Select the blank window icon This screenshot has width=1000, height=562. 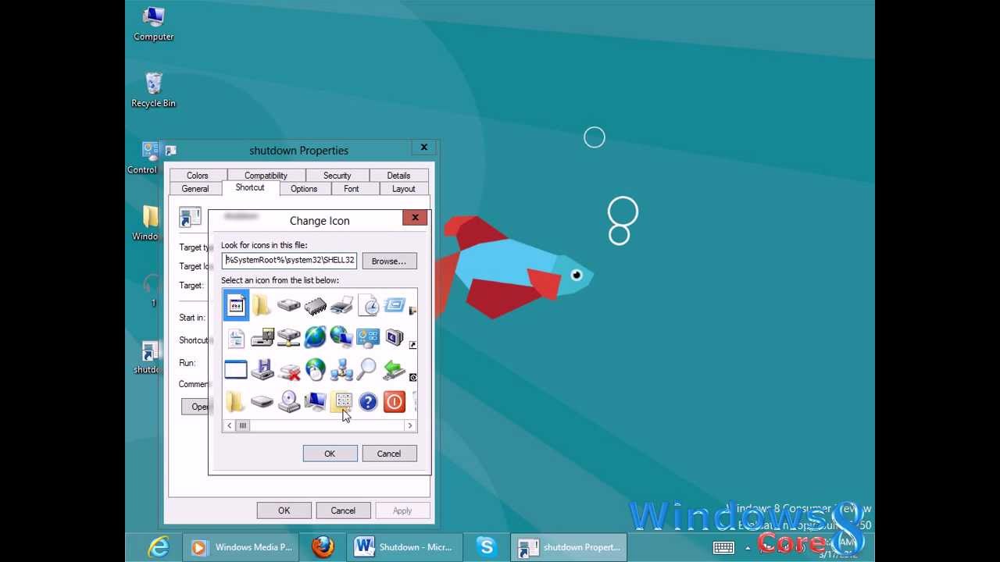click(236, 369)
